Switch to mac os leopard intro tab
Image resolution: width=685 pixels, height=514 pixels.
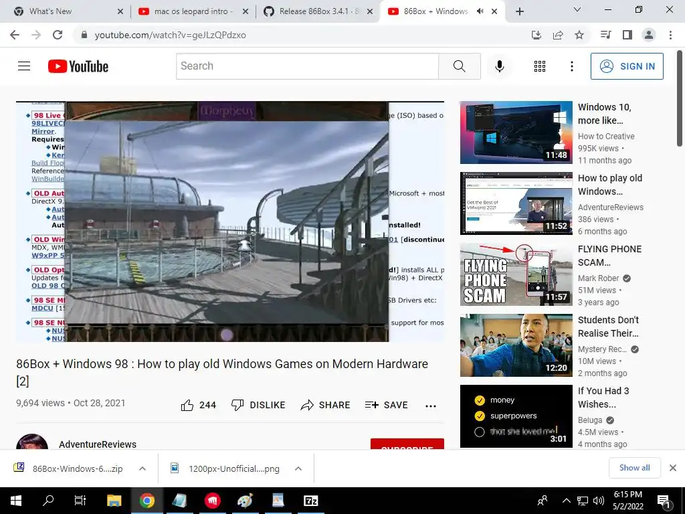click(x=193, y=11)
